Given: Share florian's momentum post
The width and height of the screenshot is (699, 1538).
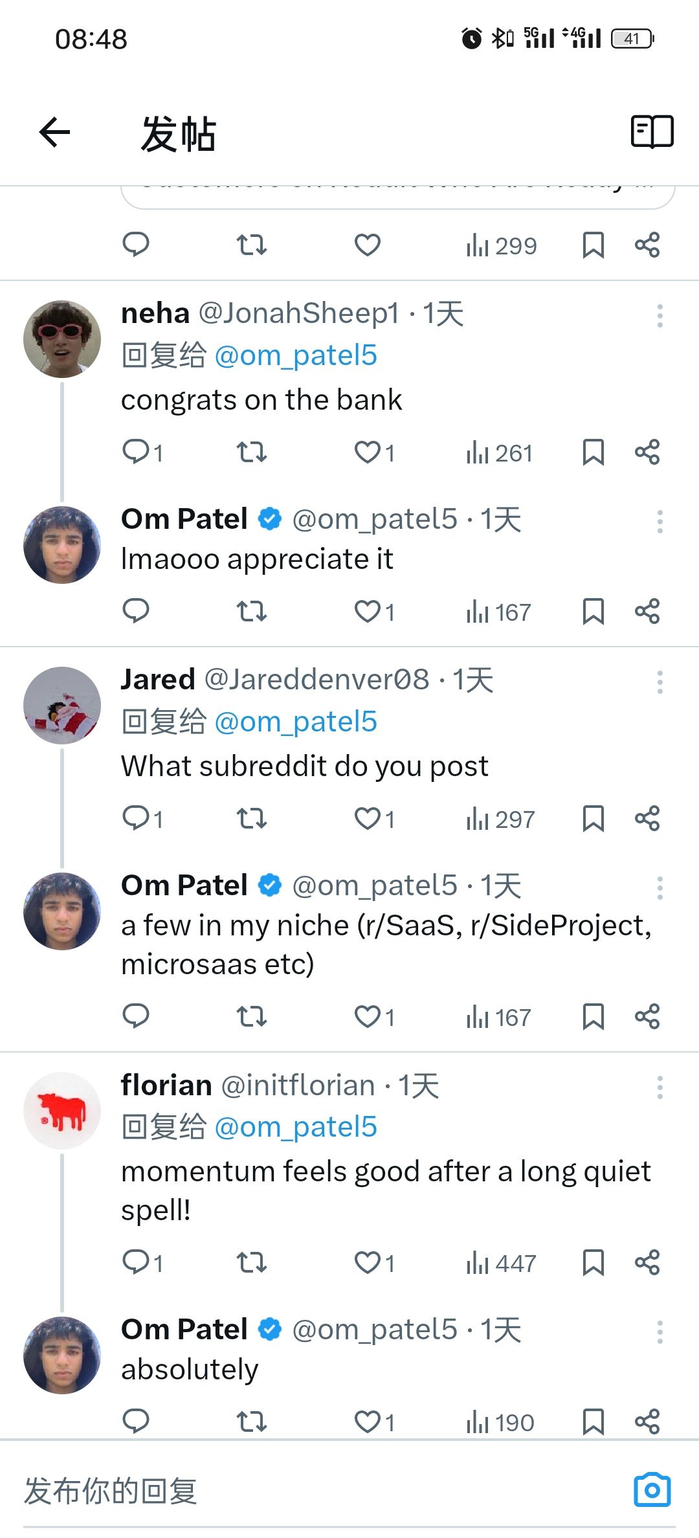Looking at the screenshot, I should pyautogui.click(x=647, y=1262).
